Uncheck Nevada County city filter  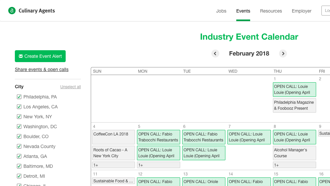[x=19, y=146]
